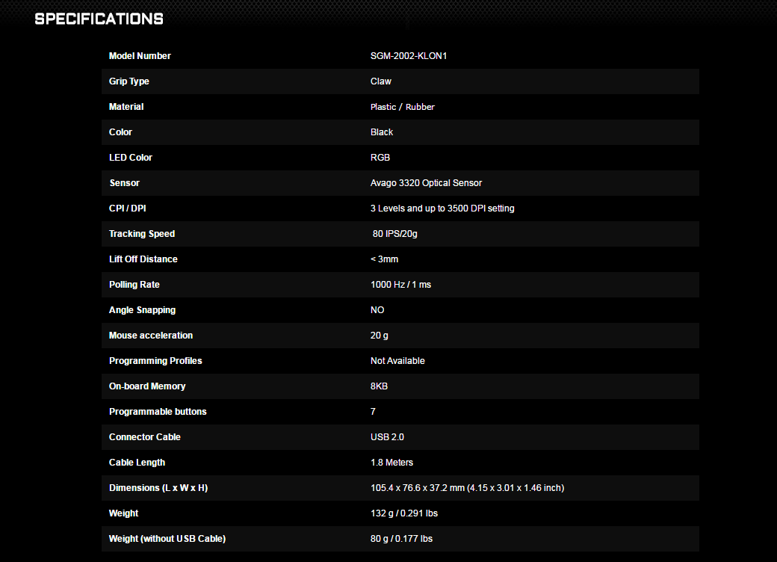
Task: Click the model number SGM-2002-KLON1
Action: click(409, 56)
